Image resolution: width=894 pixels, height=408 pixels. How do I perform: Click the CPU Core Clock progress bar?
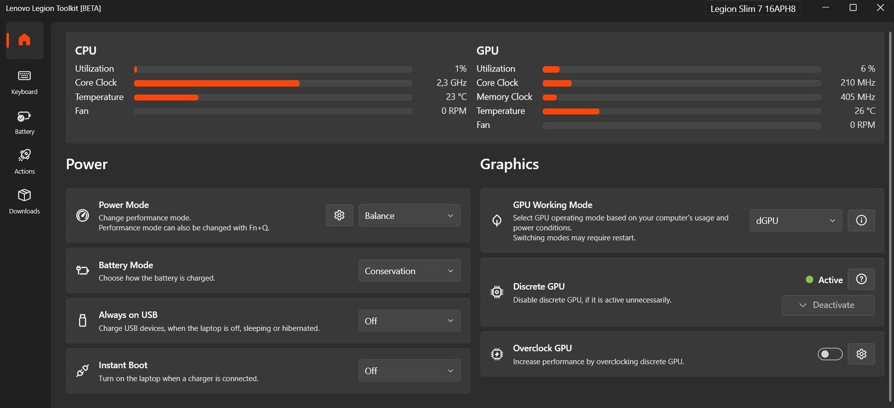(273, 83)
